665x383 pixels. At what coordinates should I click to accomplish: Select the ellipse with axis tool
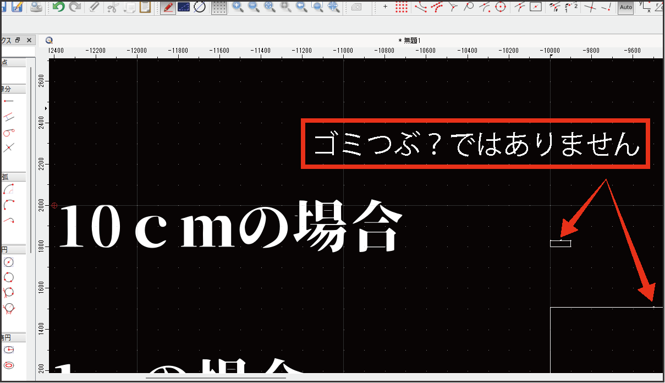pyautogui.click(x=9, y=349)
